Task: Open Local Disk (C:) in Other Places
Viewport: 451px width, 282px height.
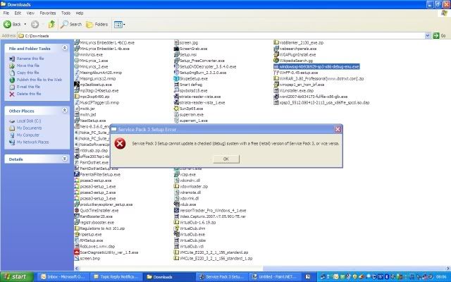Action: [x=29, y=121]
